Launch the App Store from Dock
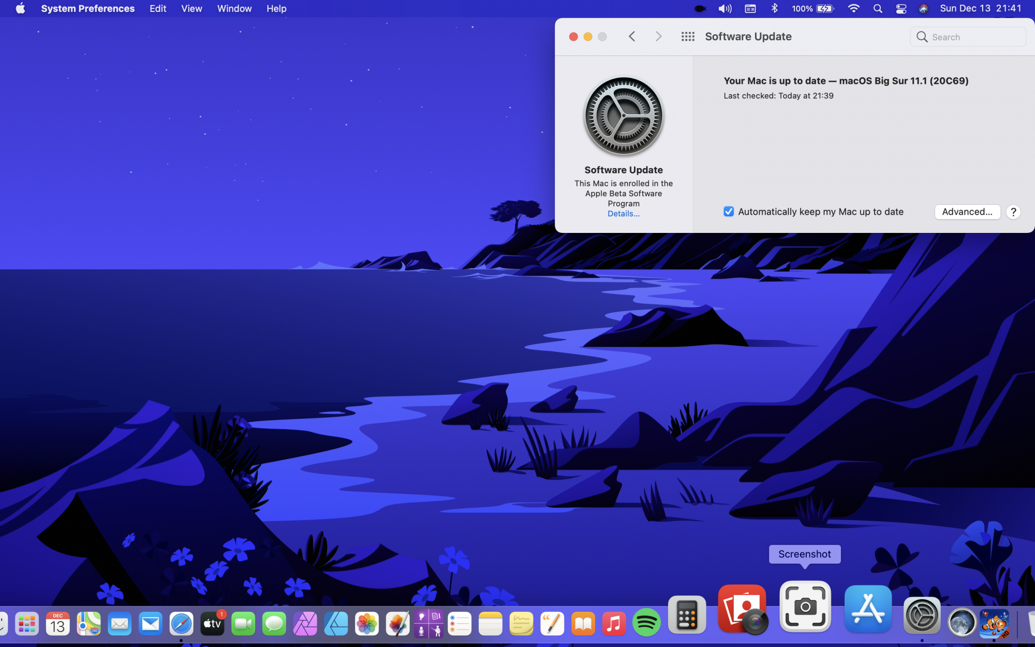Image resolution: width=1035 pixels, height=647 pixels. coord(868,609)
